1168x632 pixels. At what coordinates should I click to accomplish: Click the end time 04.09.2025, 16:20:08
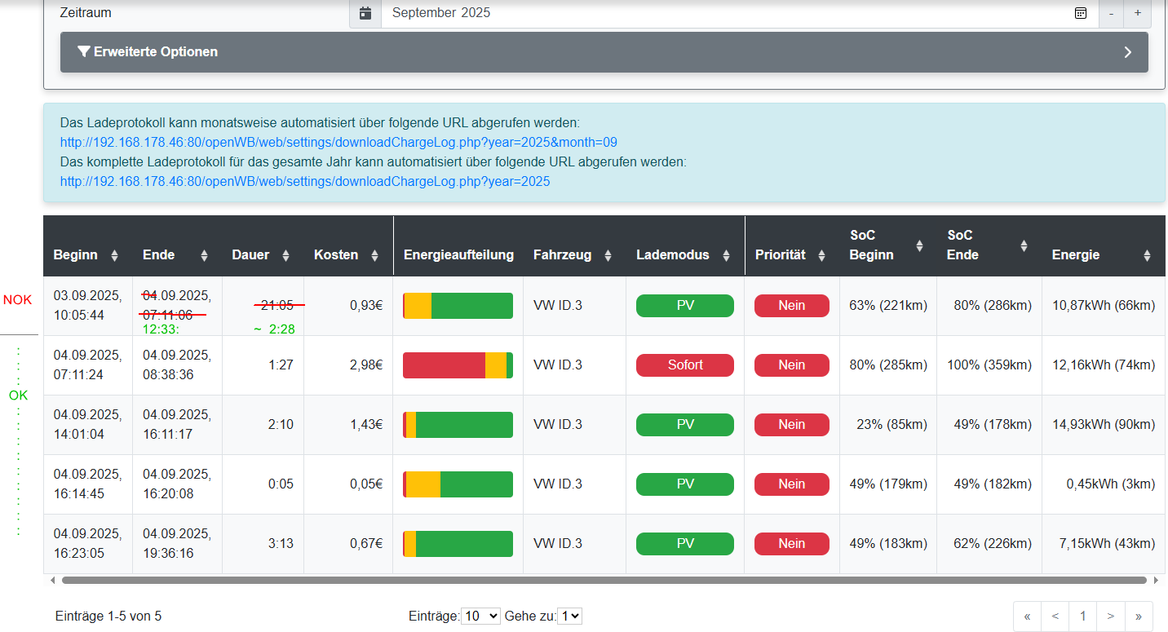click(177, 484)
